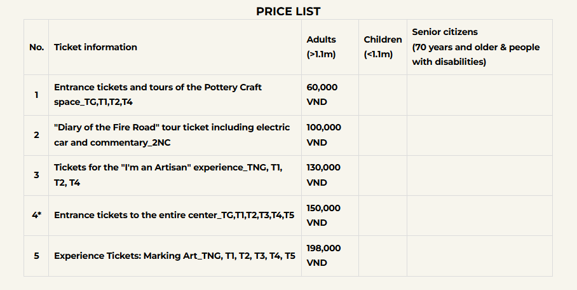
Task: Select the 130,000 VND price cell
Action: [323, 175]
